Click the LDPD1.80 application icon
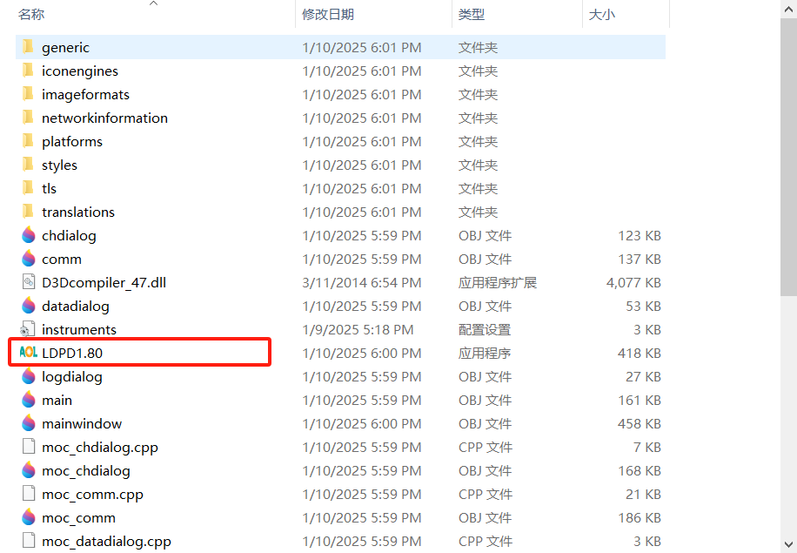The height and width of the screenshot is (553, 797). pos(28,353)
